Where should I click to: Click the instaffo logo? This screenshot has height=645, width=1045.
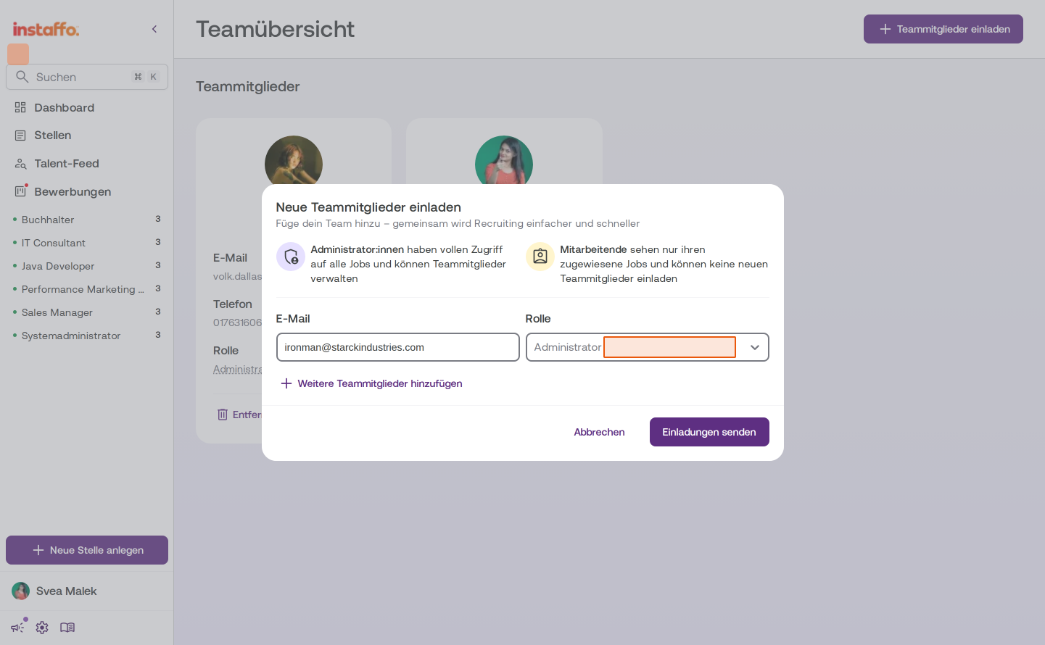46,29
